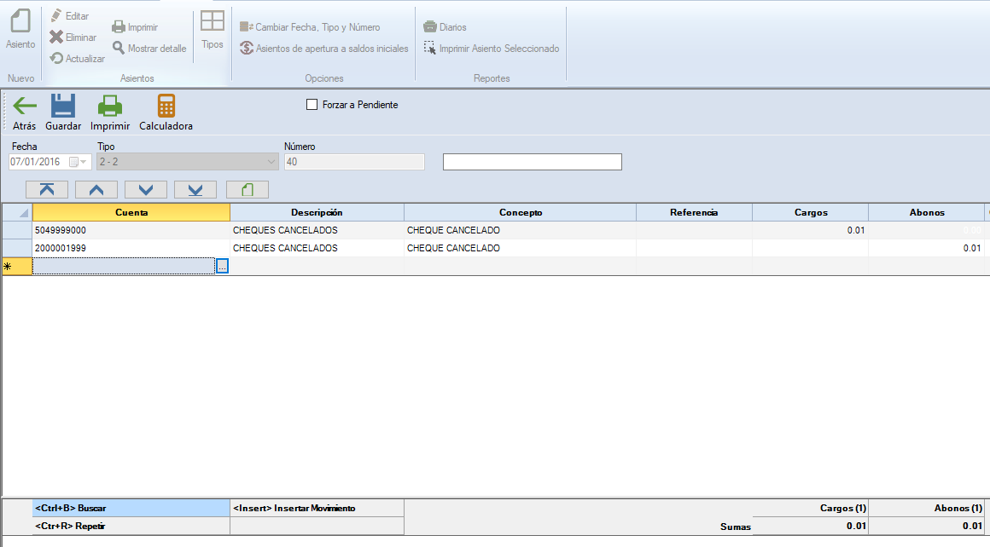Expand the Tipo dropdown list

(271, 162)
